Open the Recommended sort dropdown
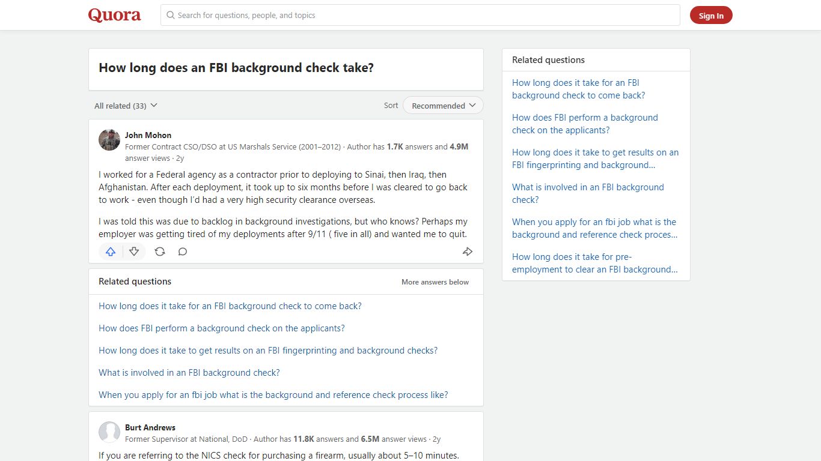 [443, 105]
